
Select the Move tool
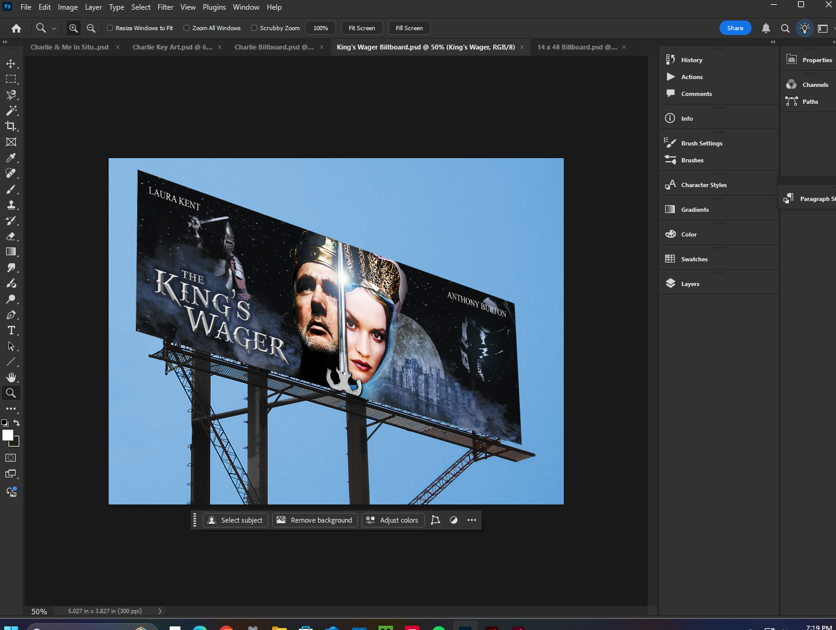tap(11, 63)
